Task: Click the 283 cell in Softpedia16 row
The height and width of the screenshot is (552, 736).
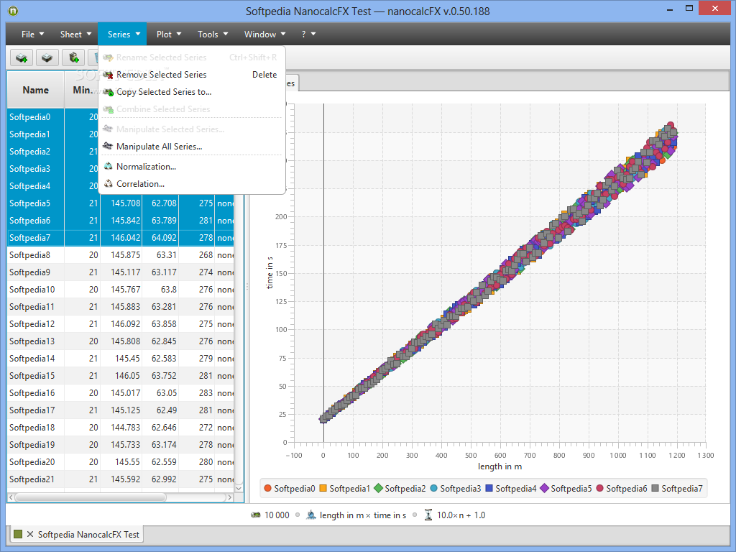Action: (197, 393)
